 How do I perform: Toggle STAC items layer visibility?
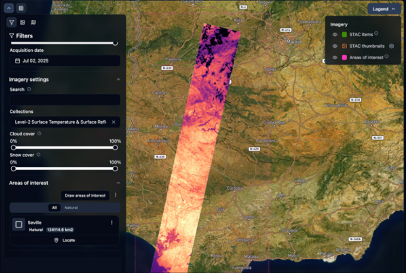pyautogui.click(x=335, y=35)
